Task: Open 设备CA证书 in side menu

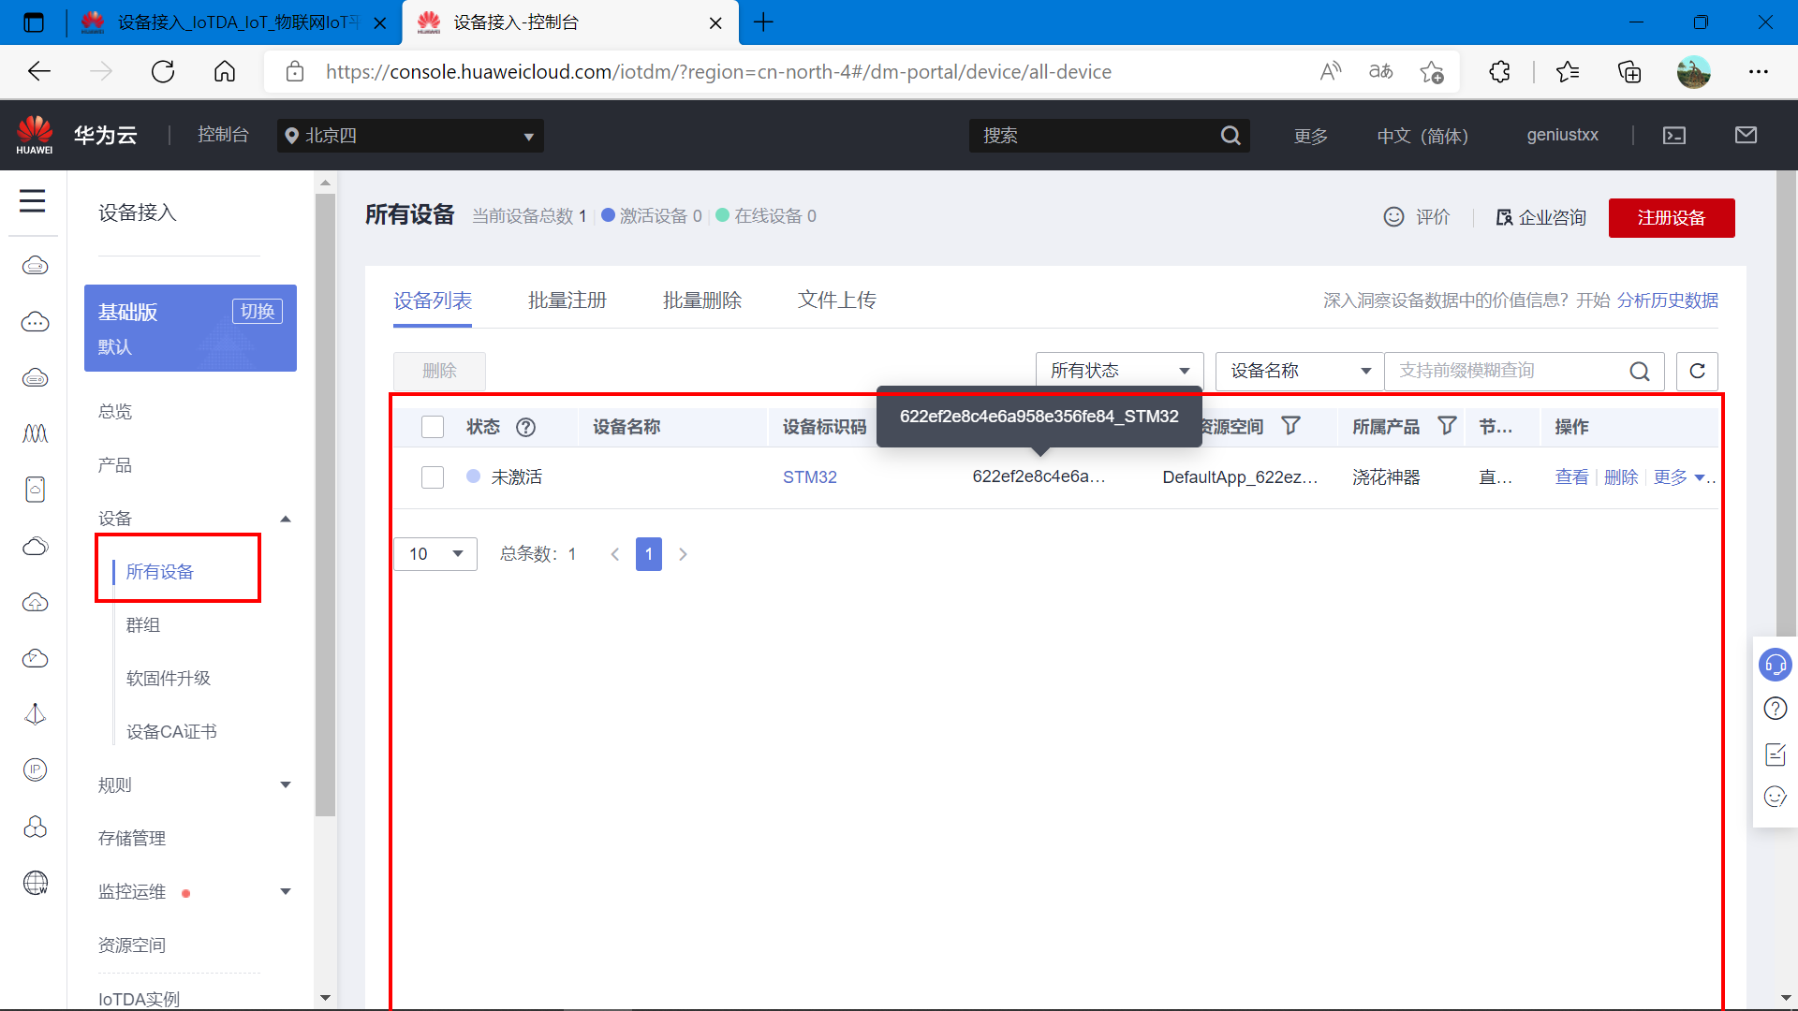Action: 171,732
